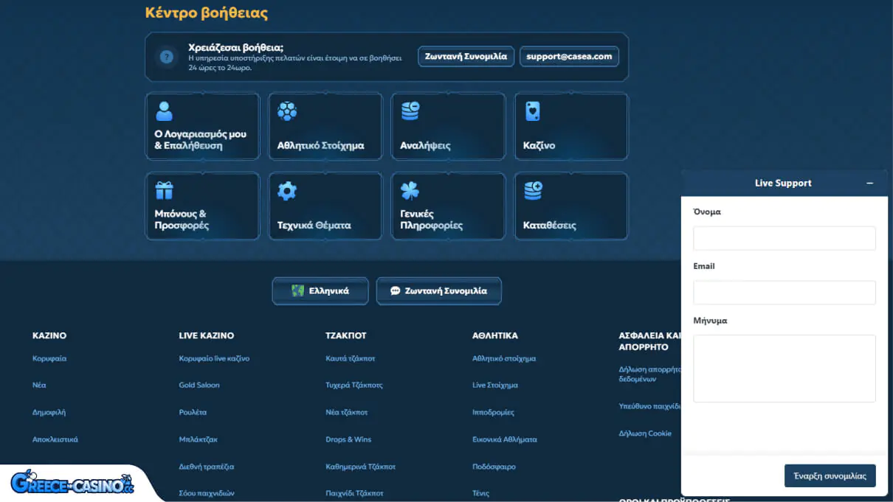The width and height of the screenshot is (893, 502).
Task: Click the clover general information icon
Action: (410, 191)
